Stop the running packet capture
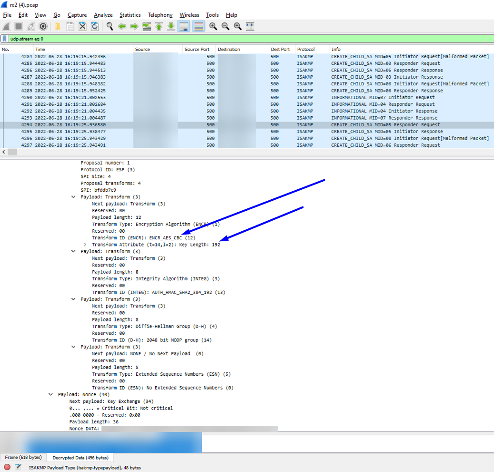Image resolution: width=494 pixels, height=472 pixels. tap(19, 26)
